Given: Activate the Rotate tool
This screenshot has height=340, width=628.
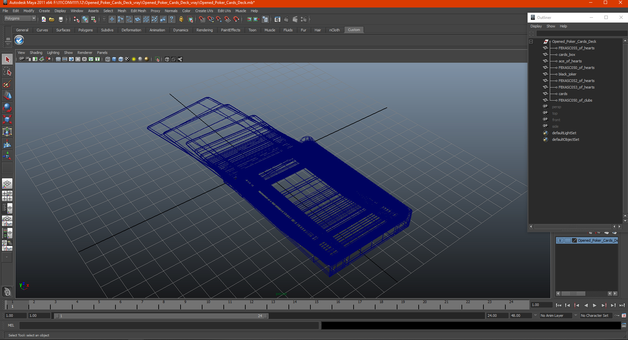Looking at the screenshot, I should [x=7, y=107].
